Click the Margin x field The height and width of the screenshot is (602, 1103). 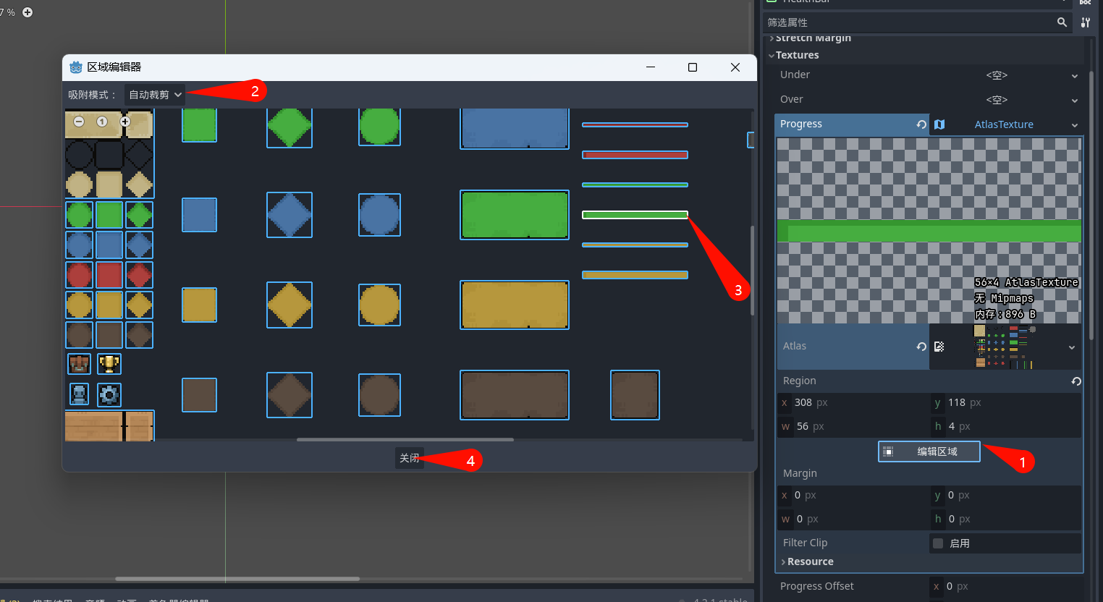853,496
